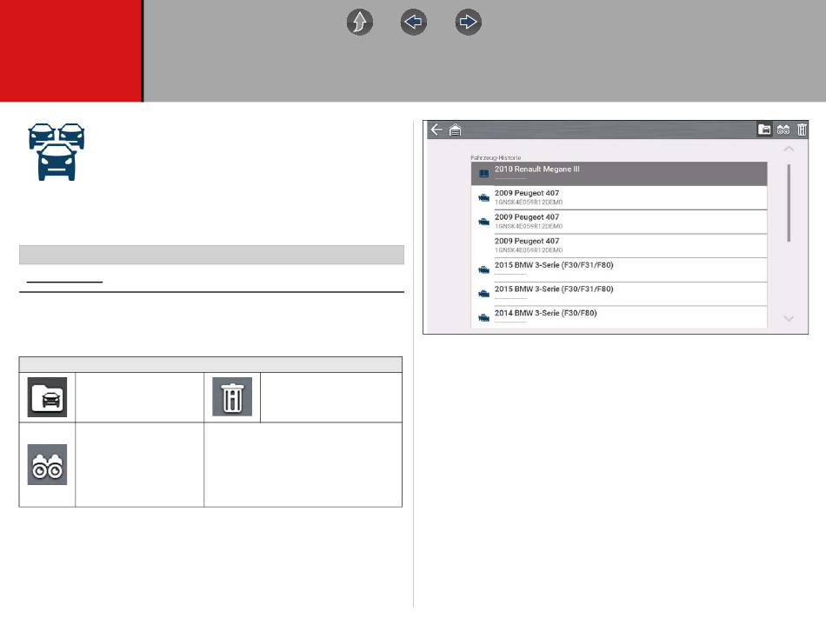Go to next page with right arrow

tap(469, 22)
